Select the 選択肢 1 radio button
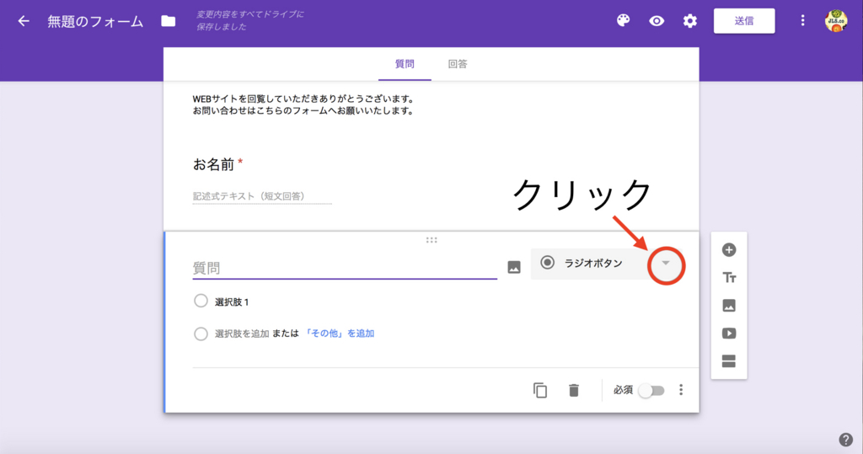 [x=201, y=301]
